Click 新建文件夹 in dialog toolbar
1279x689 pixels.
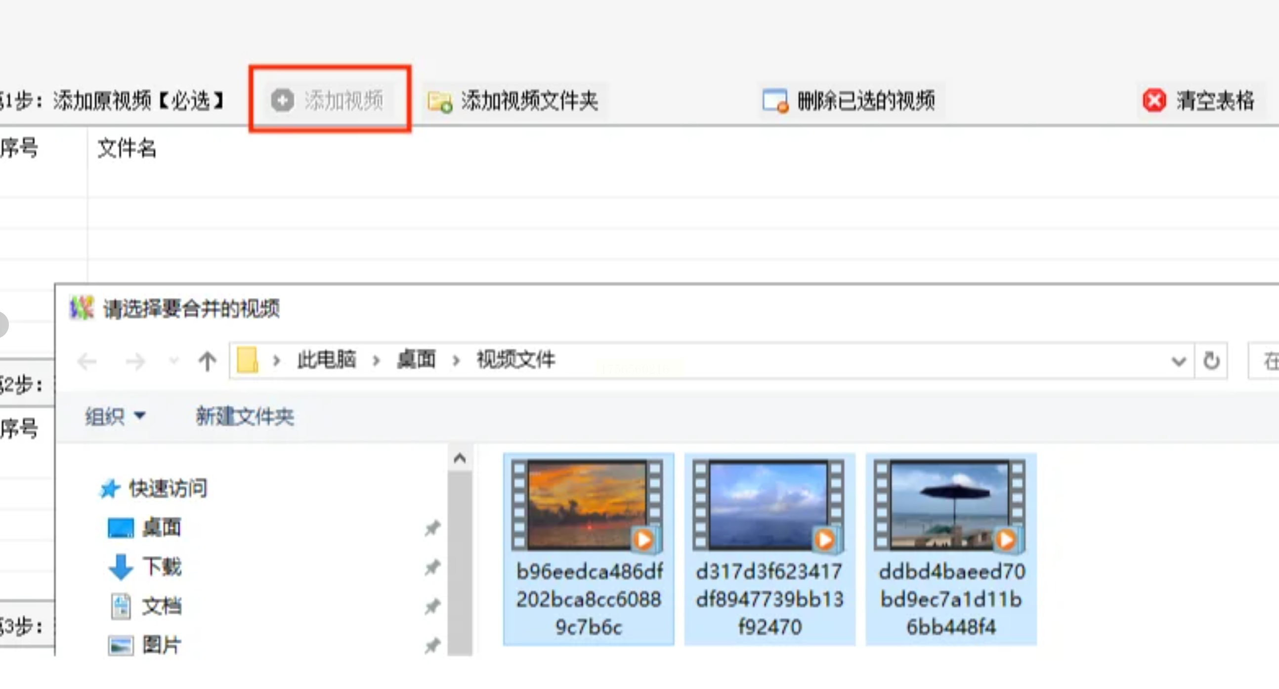[245, 416]
